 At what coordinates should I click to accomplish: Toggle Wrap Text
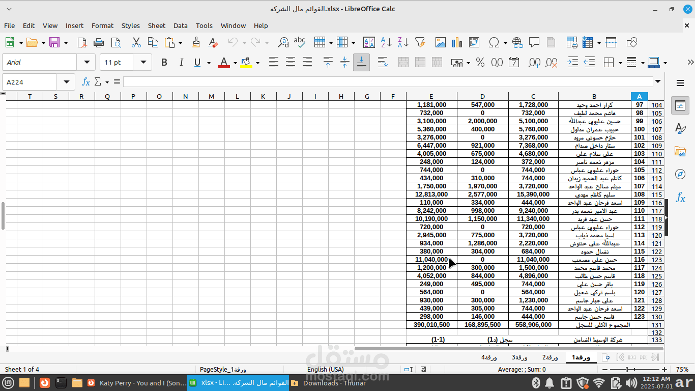[x=383, y=62]
